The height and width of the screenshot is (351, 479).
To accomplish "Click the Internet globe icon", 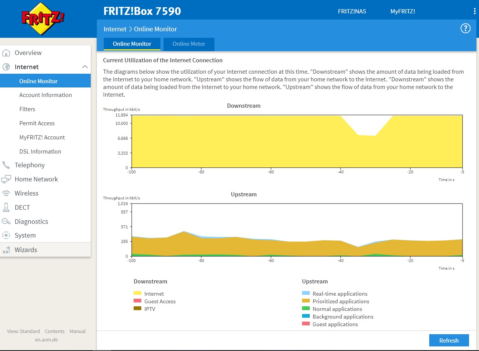I will tap(6, 67).
